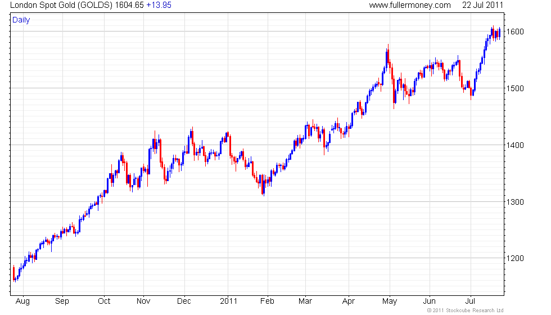The width and height of the screenshot is (551, 315).
Task: Click the Jun month axis label
Action: 430,301
